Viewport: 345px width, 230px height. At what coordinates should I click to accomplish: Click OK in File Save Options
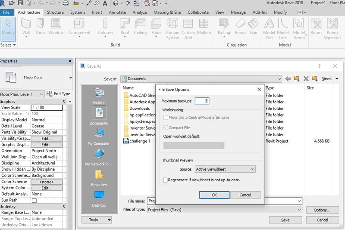click(x=214, y=195)
